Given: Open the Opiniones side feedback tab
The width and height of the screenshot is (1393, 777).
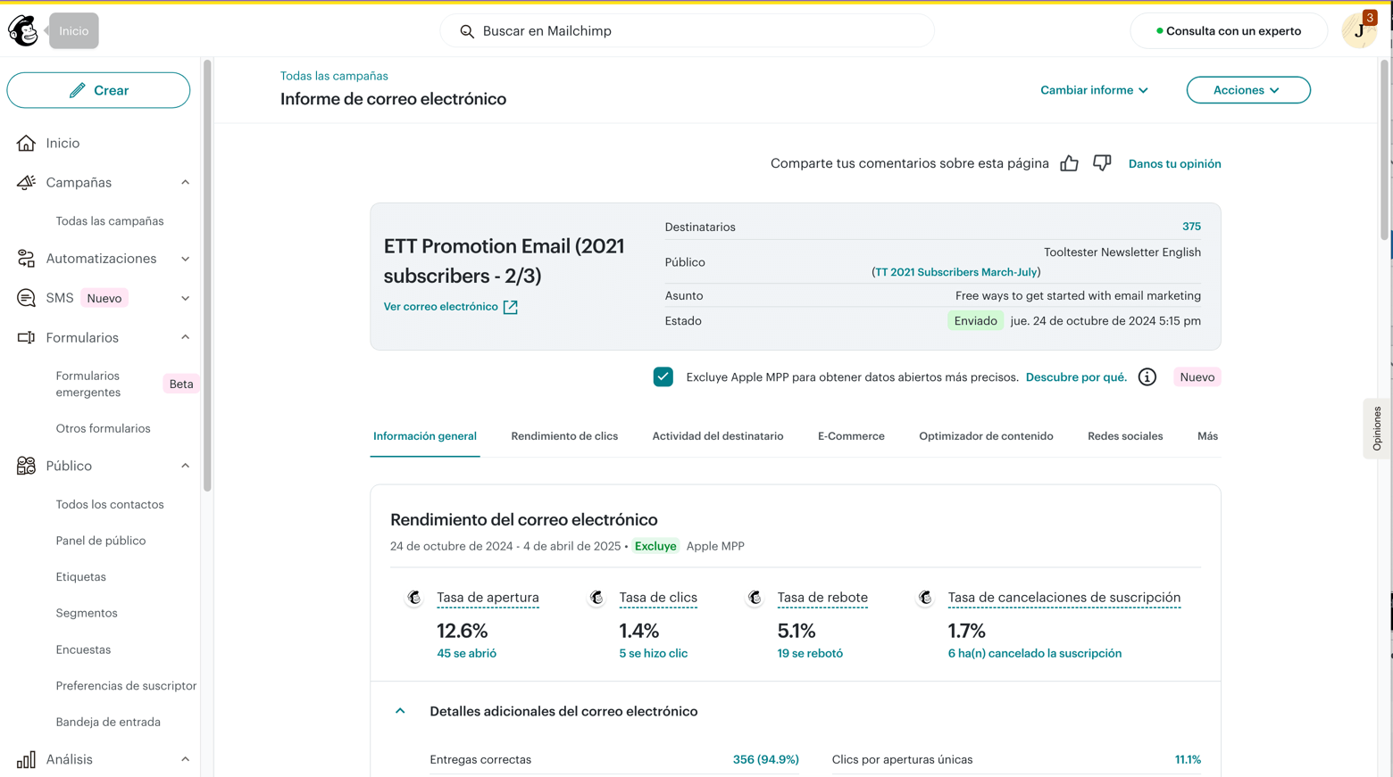Looking at the screenshot, I should tap(1376, 429).
